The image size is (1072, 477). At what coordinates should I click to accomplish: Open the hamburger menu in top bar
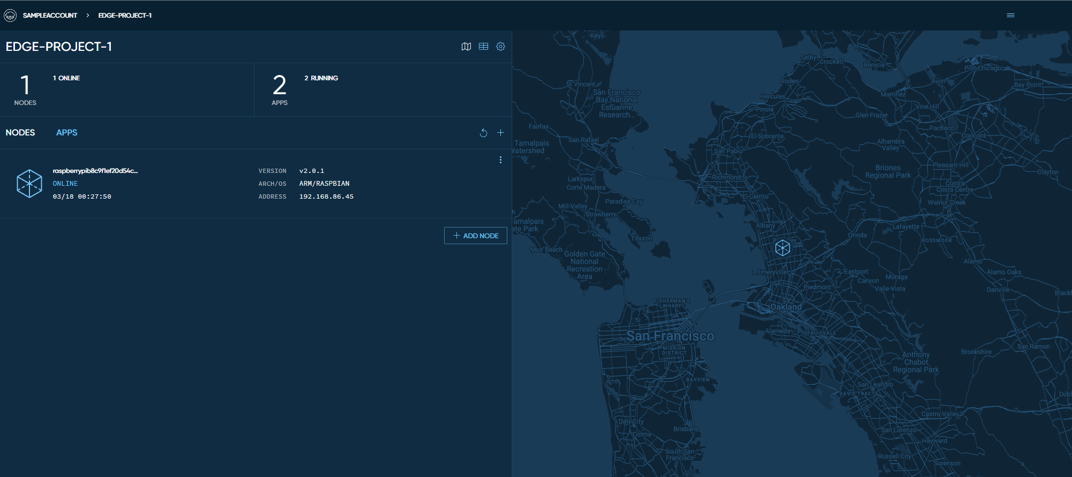pos(1010,15)
